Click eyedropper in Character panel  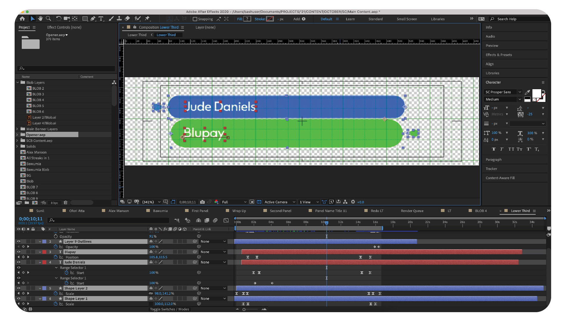(x=527, y=92)
